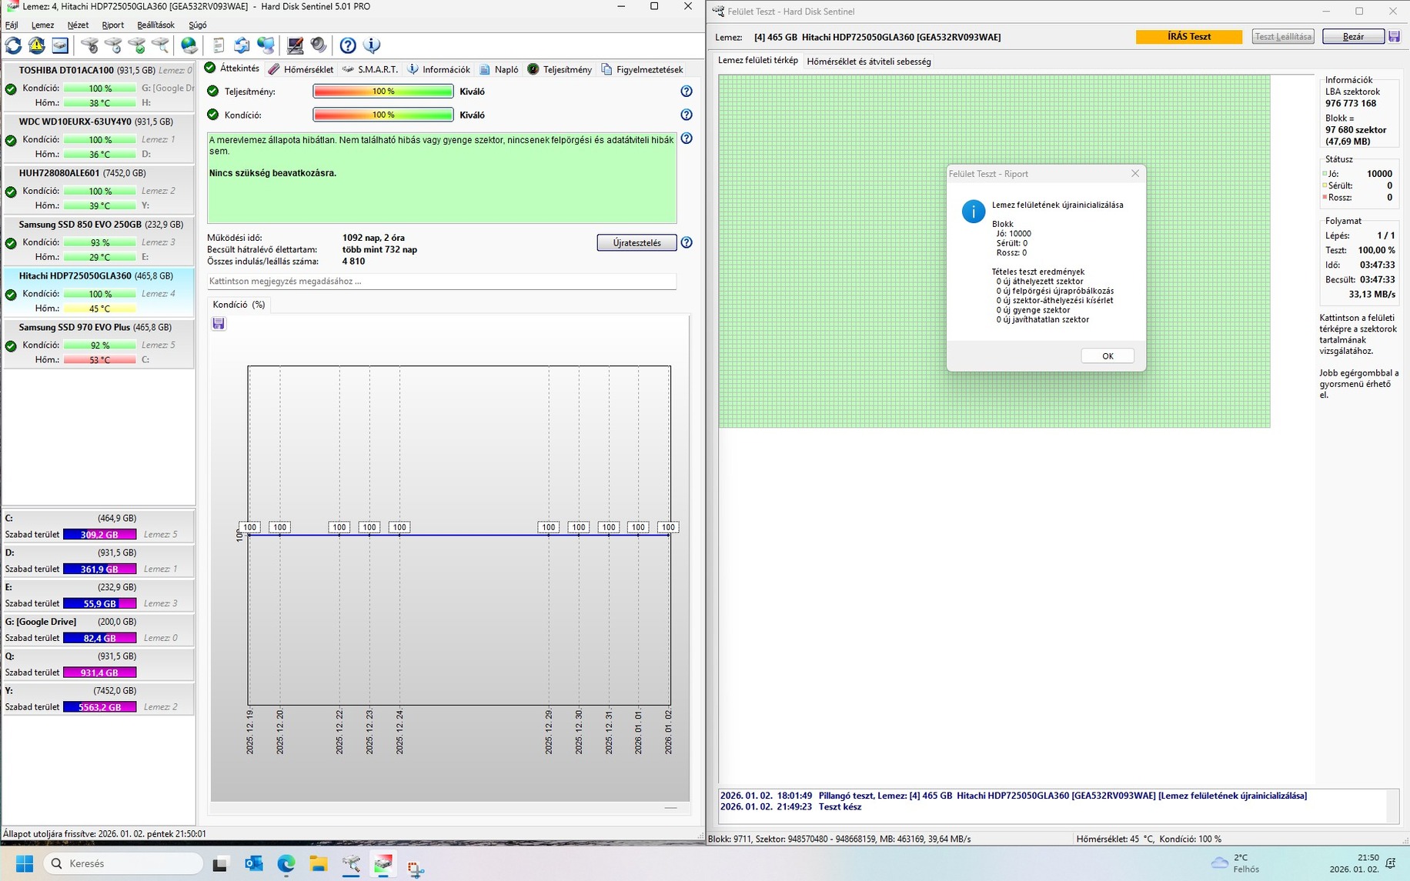Click the notepad report toolbar icon
The image size is (1410, 881).
point(219,45)
